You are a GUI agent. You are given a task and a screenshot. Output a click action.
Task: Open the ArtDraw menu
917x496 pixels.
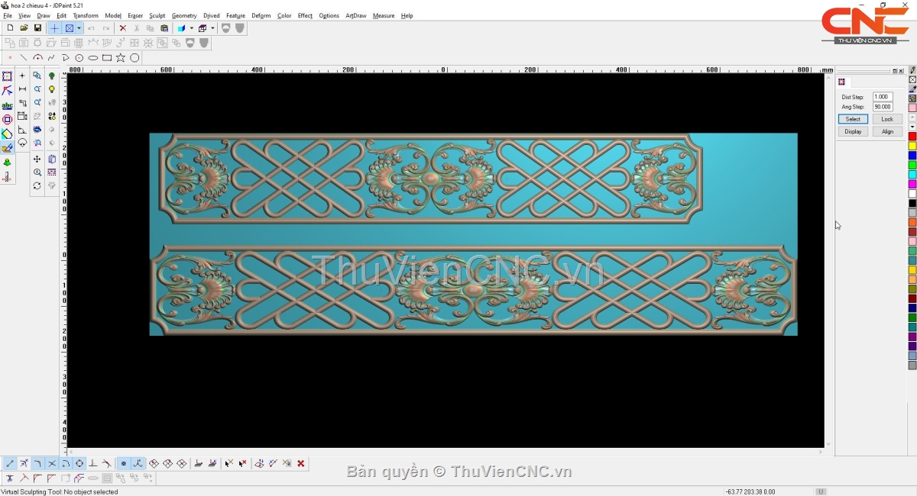click(x=355, y=15)
